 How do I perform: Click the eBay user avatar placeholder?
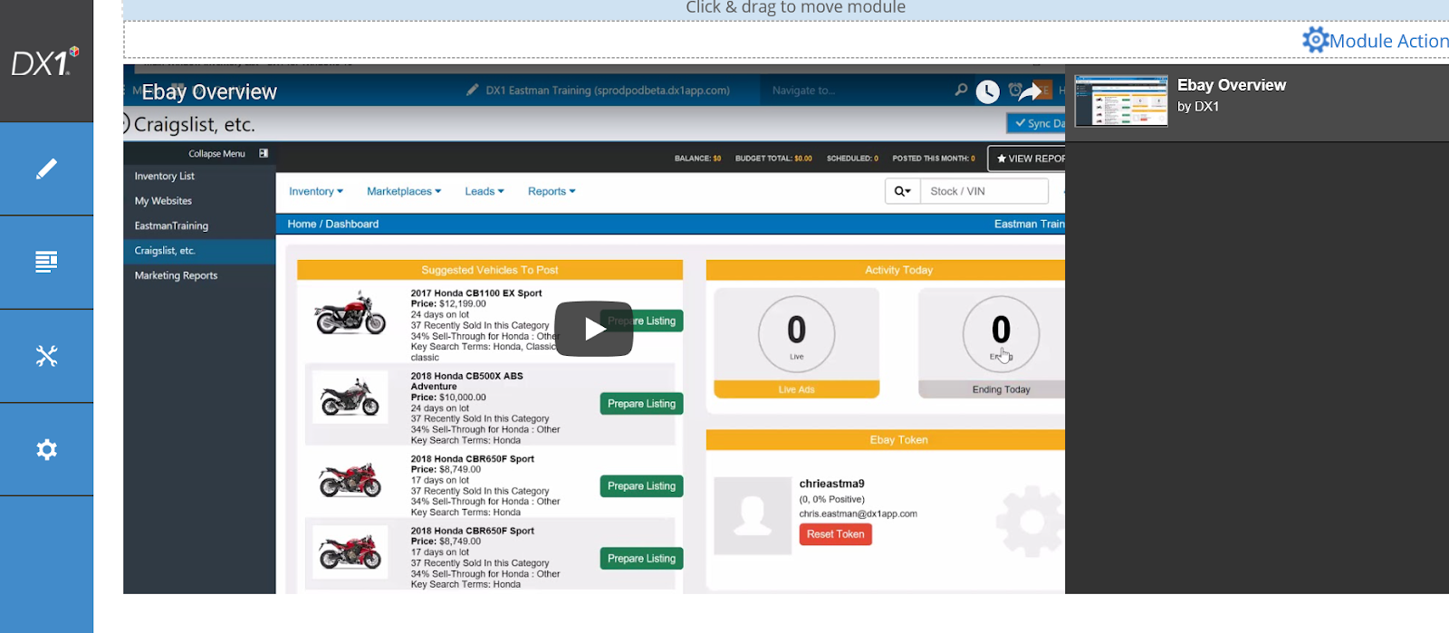pyautogui.click(x=753, y=515)
